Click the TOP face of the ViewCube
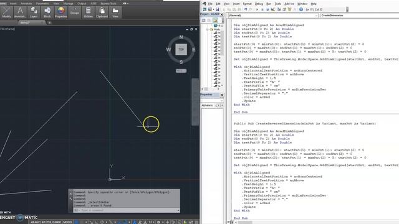Viewport: 399px width, 224px height. pos(181,50)
